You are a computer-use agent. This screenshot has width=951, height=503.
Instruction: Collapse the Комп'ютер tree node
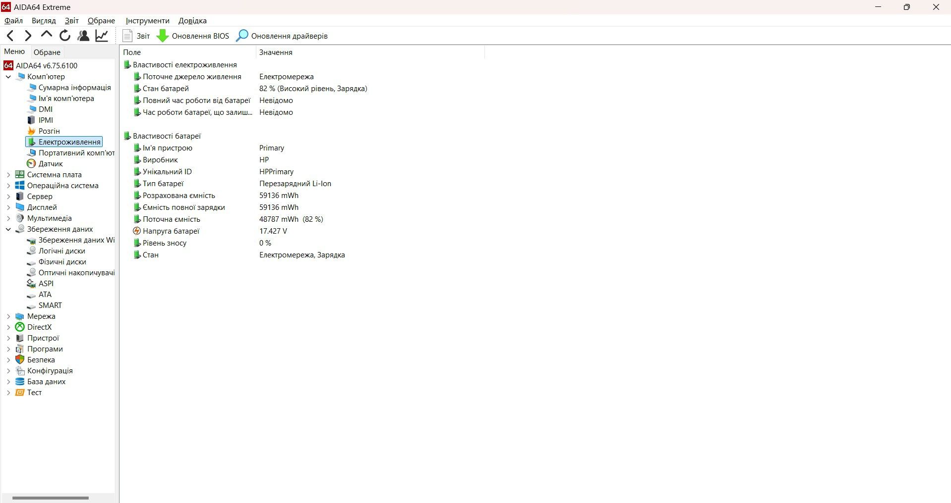(8, 77)
